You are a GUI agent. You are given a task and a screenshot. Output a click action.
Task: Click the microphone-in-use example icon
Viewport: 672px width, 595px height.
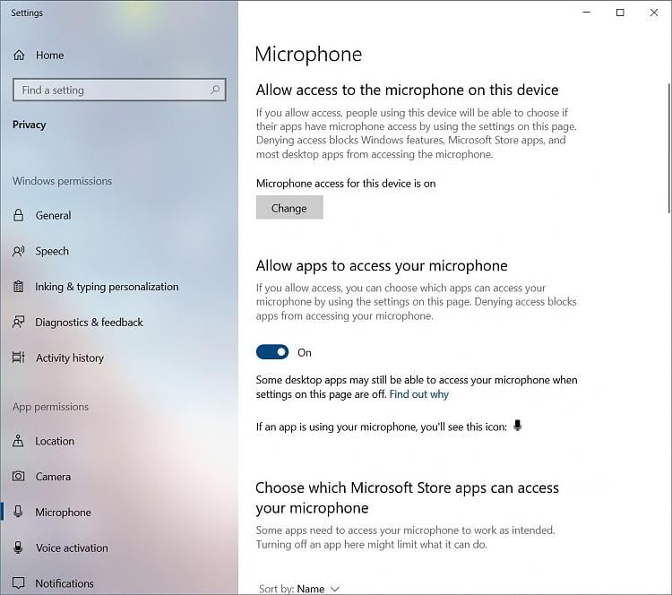coord(518,426)
